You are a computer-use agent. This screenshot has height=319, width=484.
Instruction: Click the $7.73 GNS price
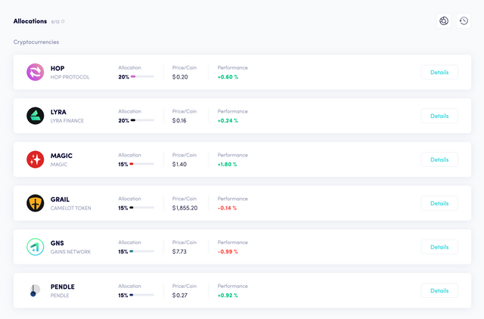point(179,252)
